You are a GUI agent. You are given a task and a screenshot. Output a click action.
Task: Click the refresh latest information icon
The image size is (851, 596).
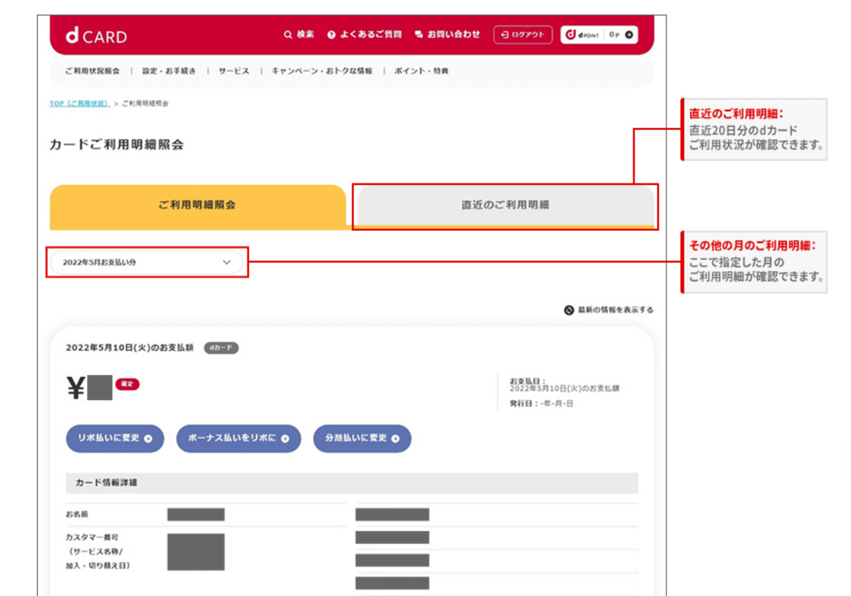click(x=569, y=310)
